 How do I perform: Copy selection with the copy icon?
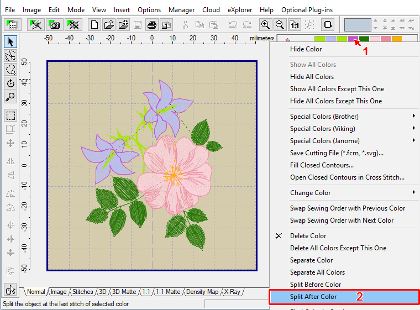pos(200,25)
